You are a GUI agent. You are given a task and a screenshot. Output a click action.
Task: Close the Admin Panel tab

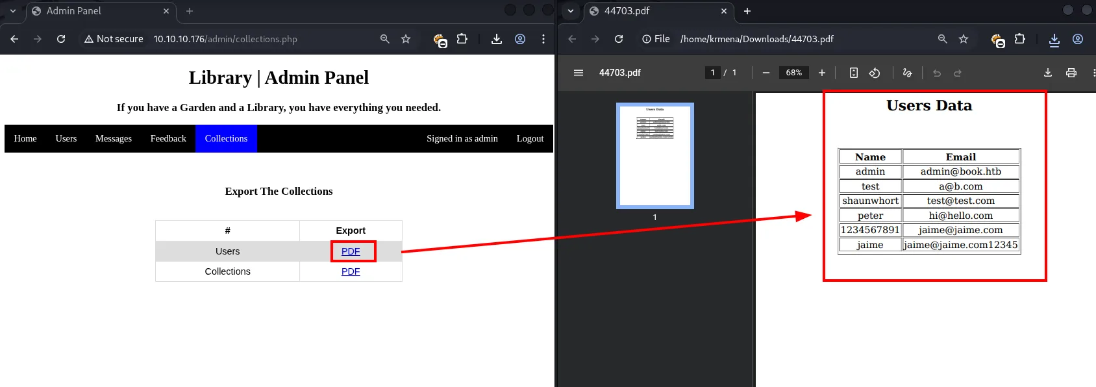[x=166, y=11]
